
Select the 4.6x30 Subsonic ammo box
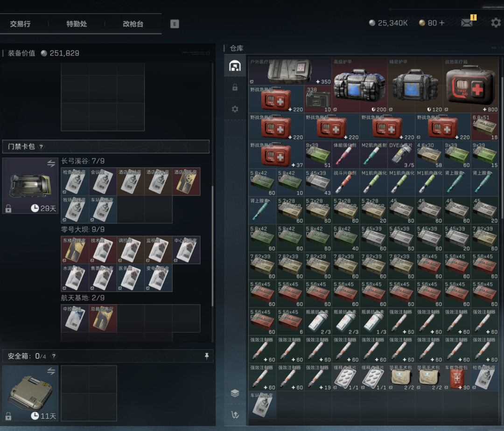tap(429, 154)
